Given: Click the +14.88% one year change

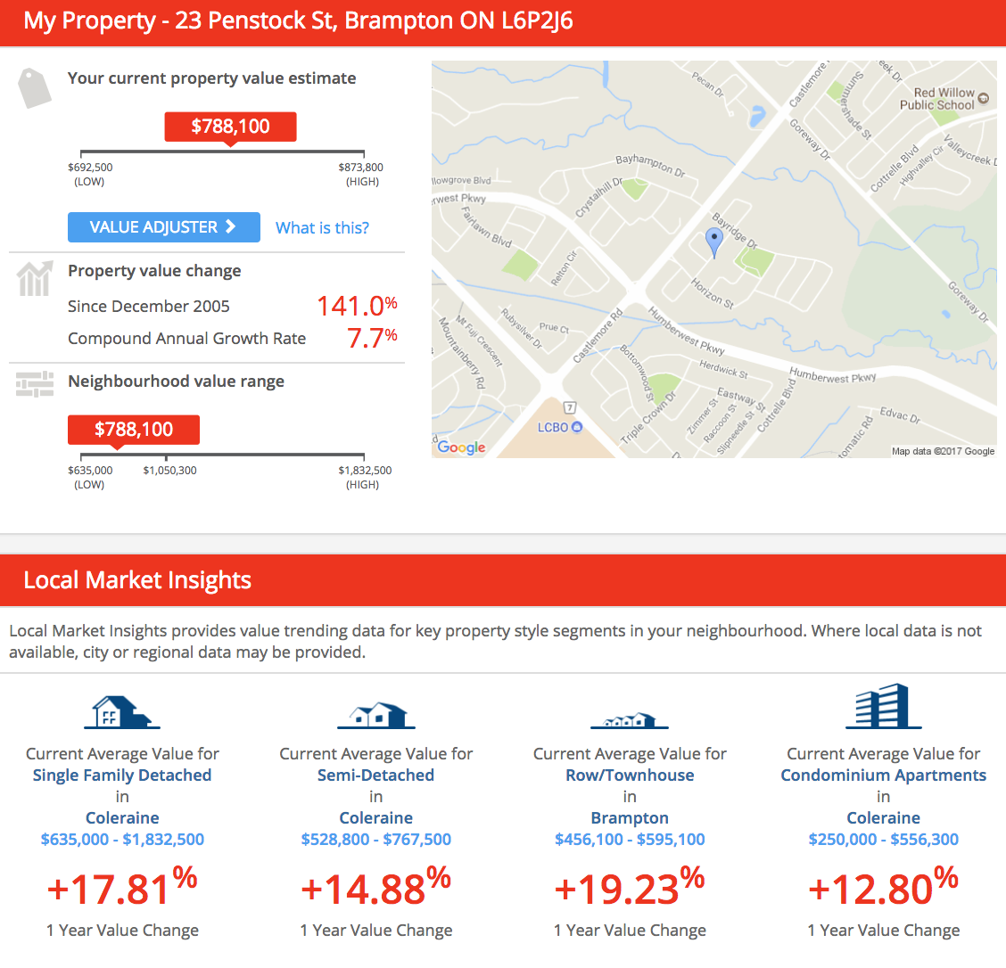Looking at the screenshot, I should coord(376,887).
